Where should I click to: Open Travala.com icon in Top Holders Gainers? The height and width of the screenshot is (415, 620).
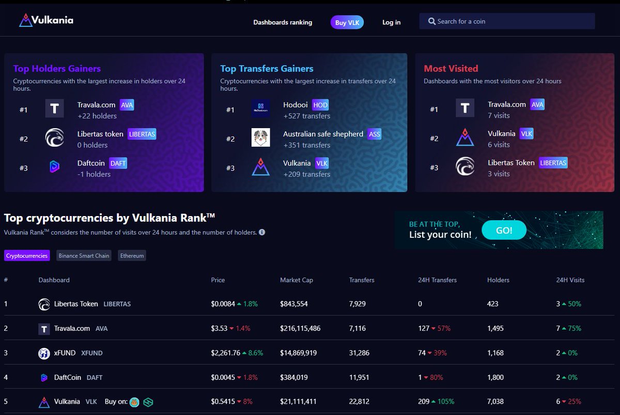54,109
